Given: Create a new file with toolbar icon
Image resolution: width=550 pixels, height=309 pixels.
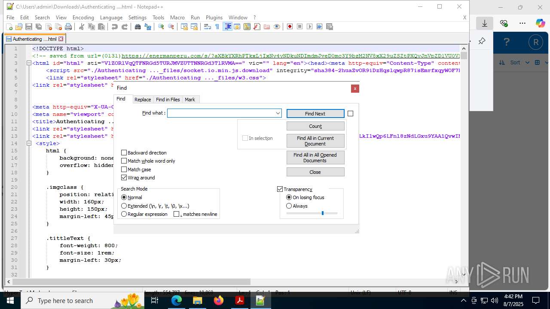Looking at the screenshot, I should (x=9, y=27).
